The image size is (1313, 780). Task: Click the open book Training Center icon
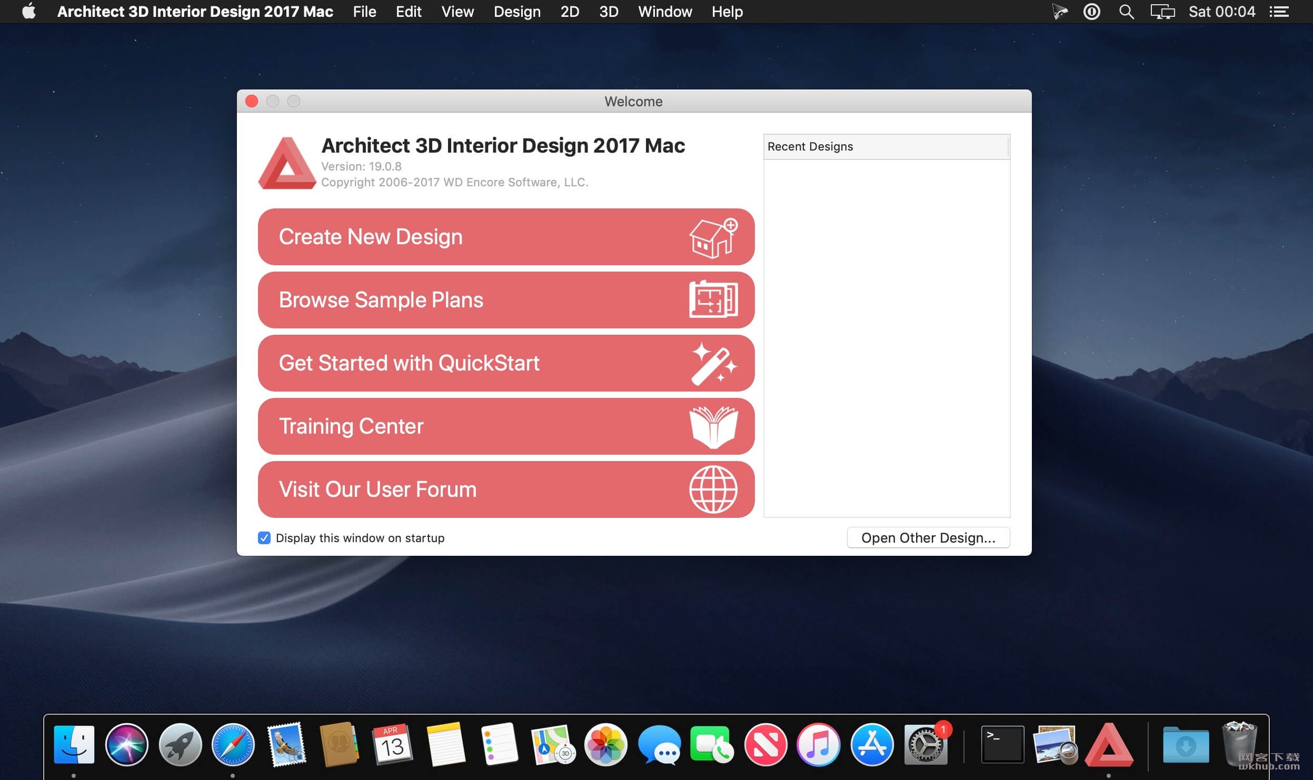coord(713,427)
